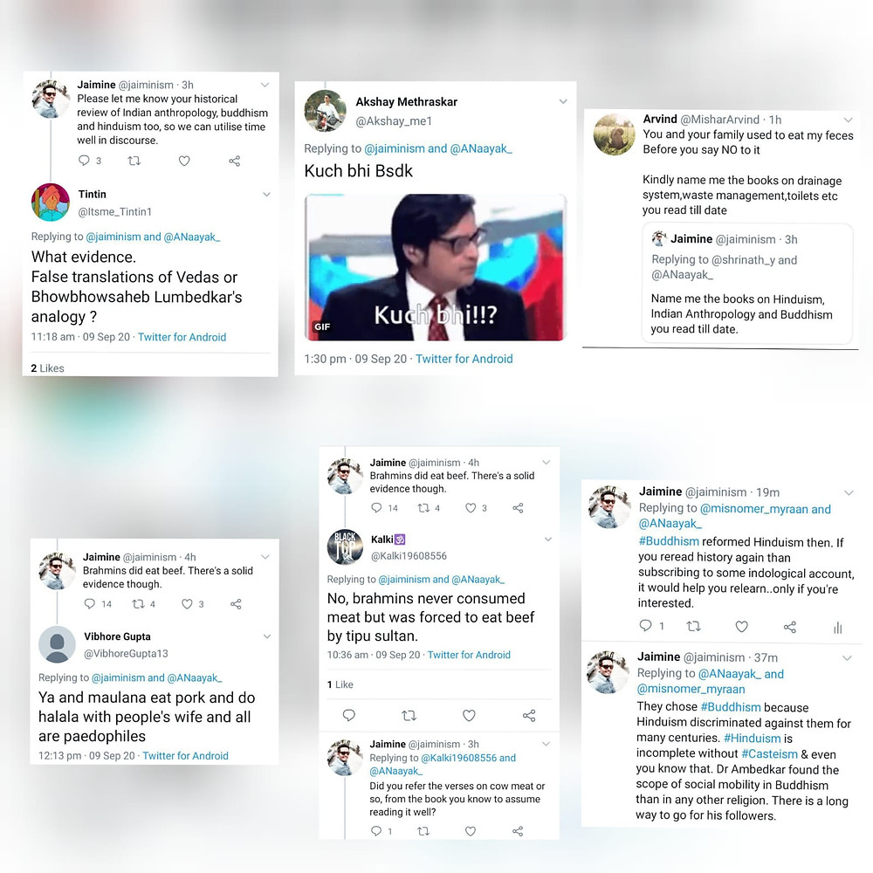
Task: Retweet Kalki's tipu sultan reply
Action: coord(409,716)
